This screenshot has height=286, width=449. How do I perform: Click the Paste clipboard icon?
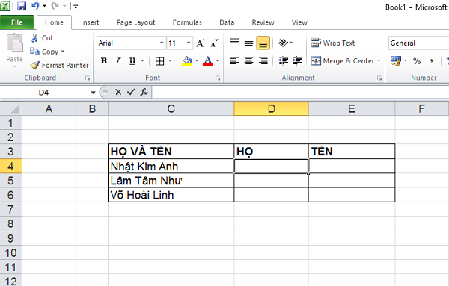(15, 43)
